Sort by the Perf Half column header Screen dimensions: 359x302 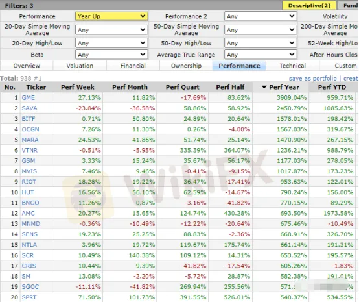[230, 87]
